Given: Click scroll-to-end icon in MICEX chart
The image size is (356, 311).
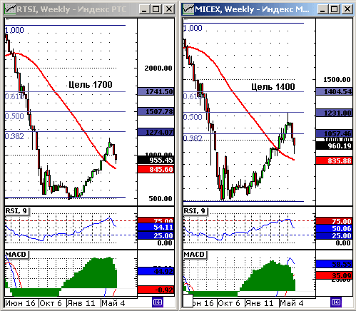Looking at the screenshot, I should [336, 302].
